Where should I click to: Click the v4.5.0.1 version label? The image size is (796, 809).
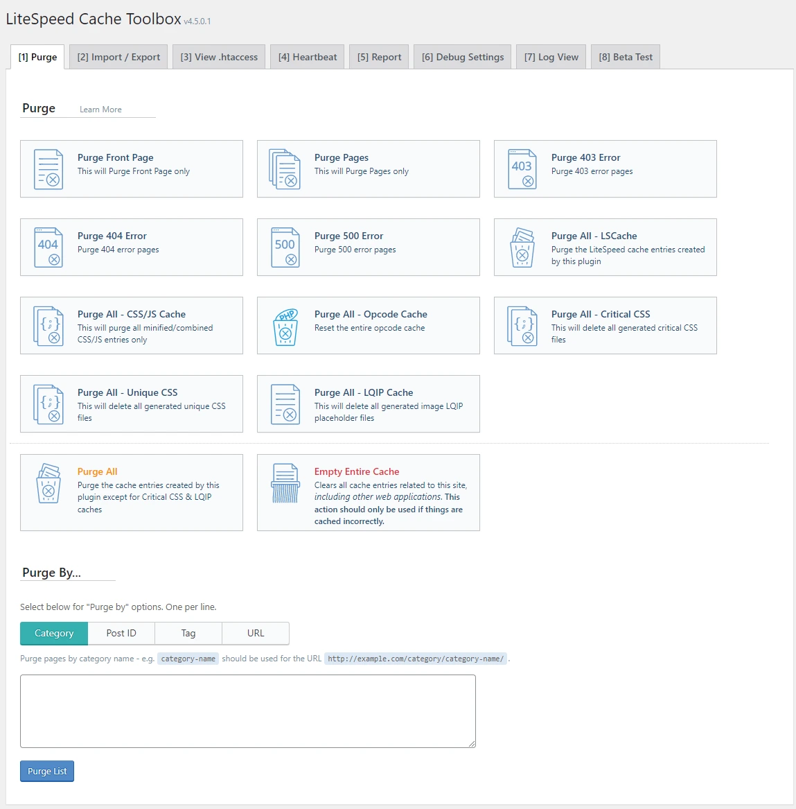(197, 21)
